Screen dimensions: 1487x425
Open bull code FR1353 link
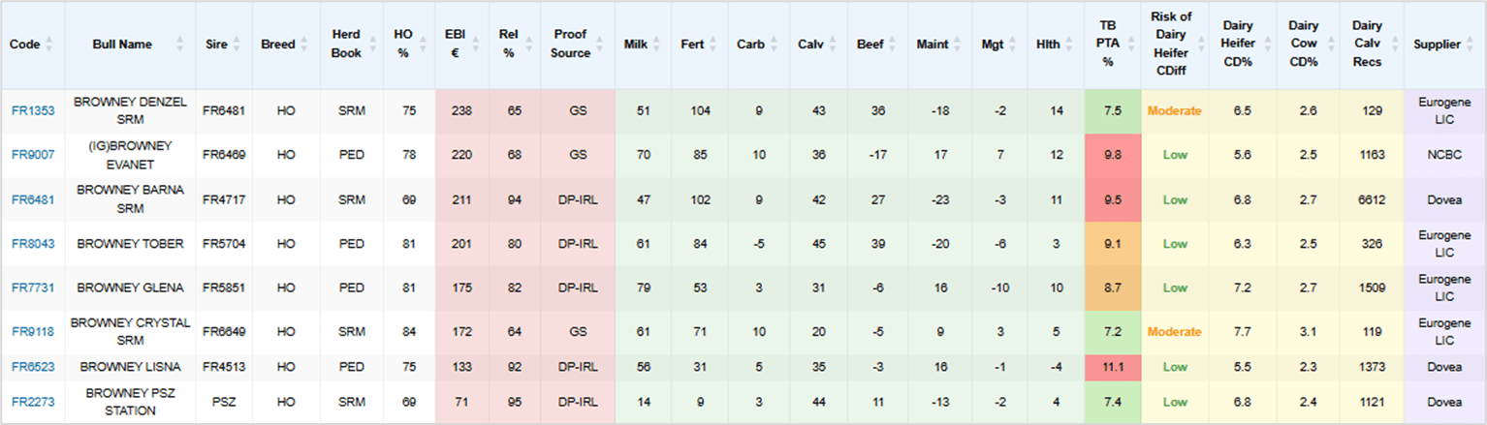pyautogui.click(x=33, y=111)
